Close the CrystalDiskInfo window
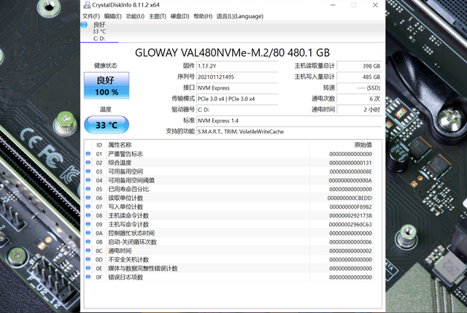467x313 pixels. [375, 5]
